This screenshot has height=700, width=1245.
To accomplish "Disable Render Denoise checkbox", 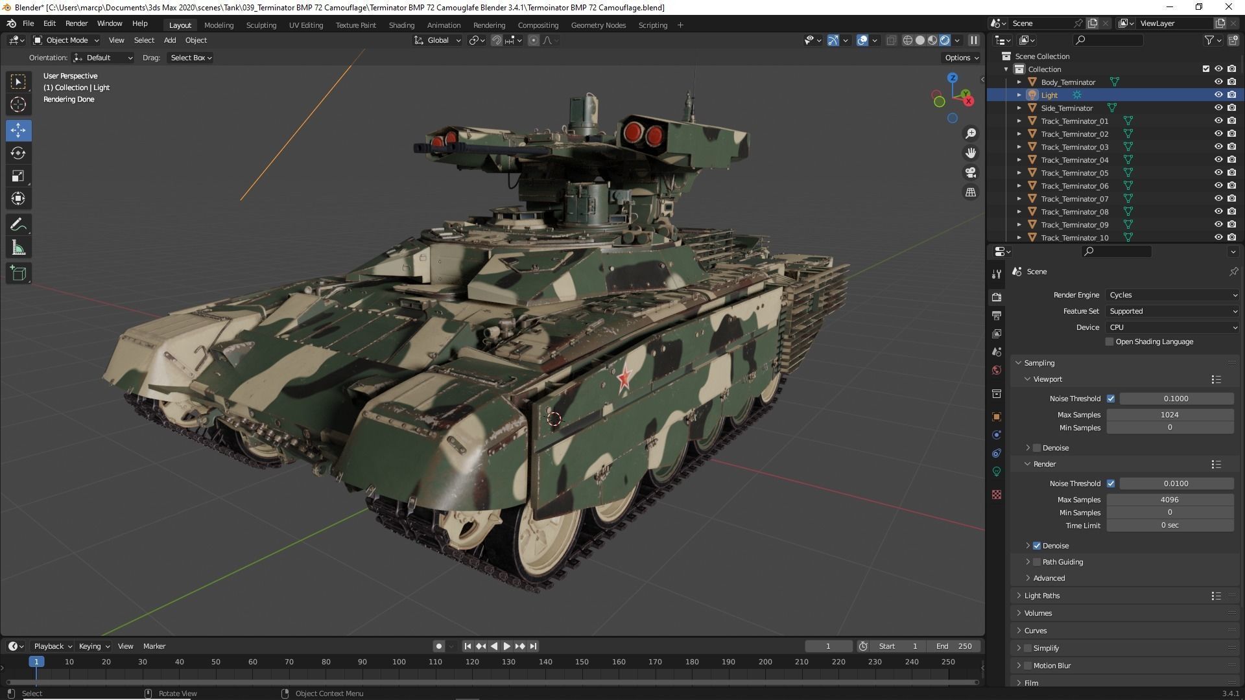I will click(1037, 546).
